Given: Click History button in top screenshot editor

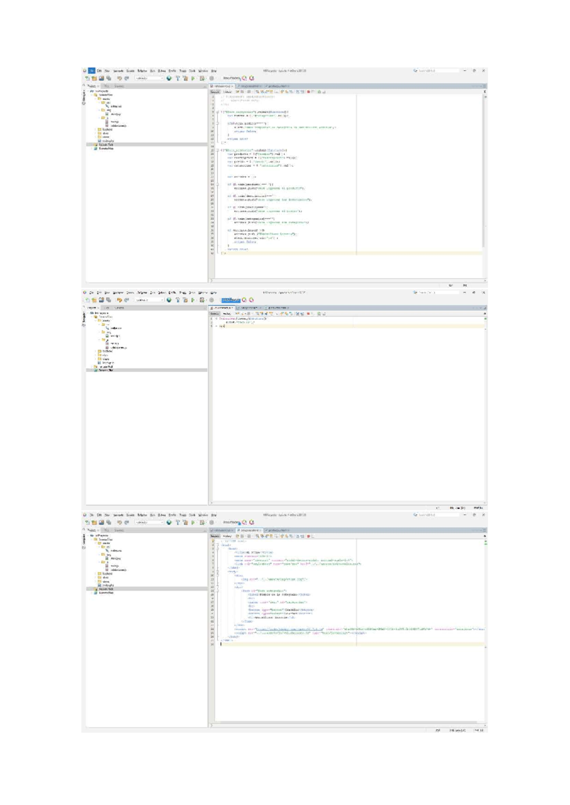Looking at the screenshot, I should coord(227,92).
